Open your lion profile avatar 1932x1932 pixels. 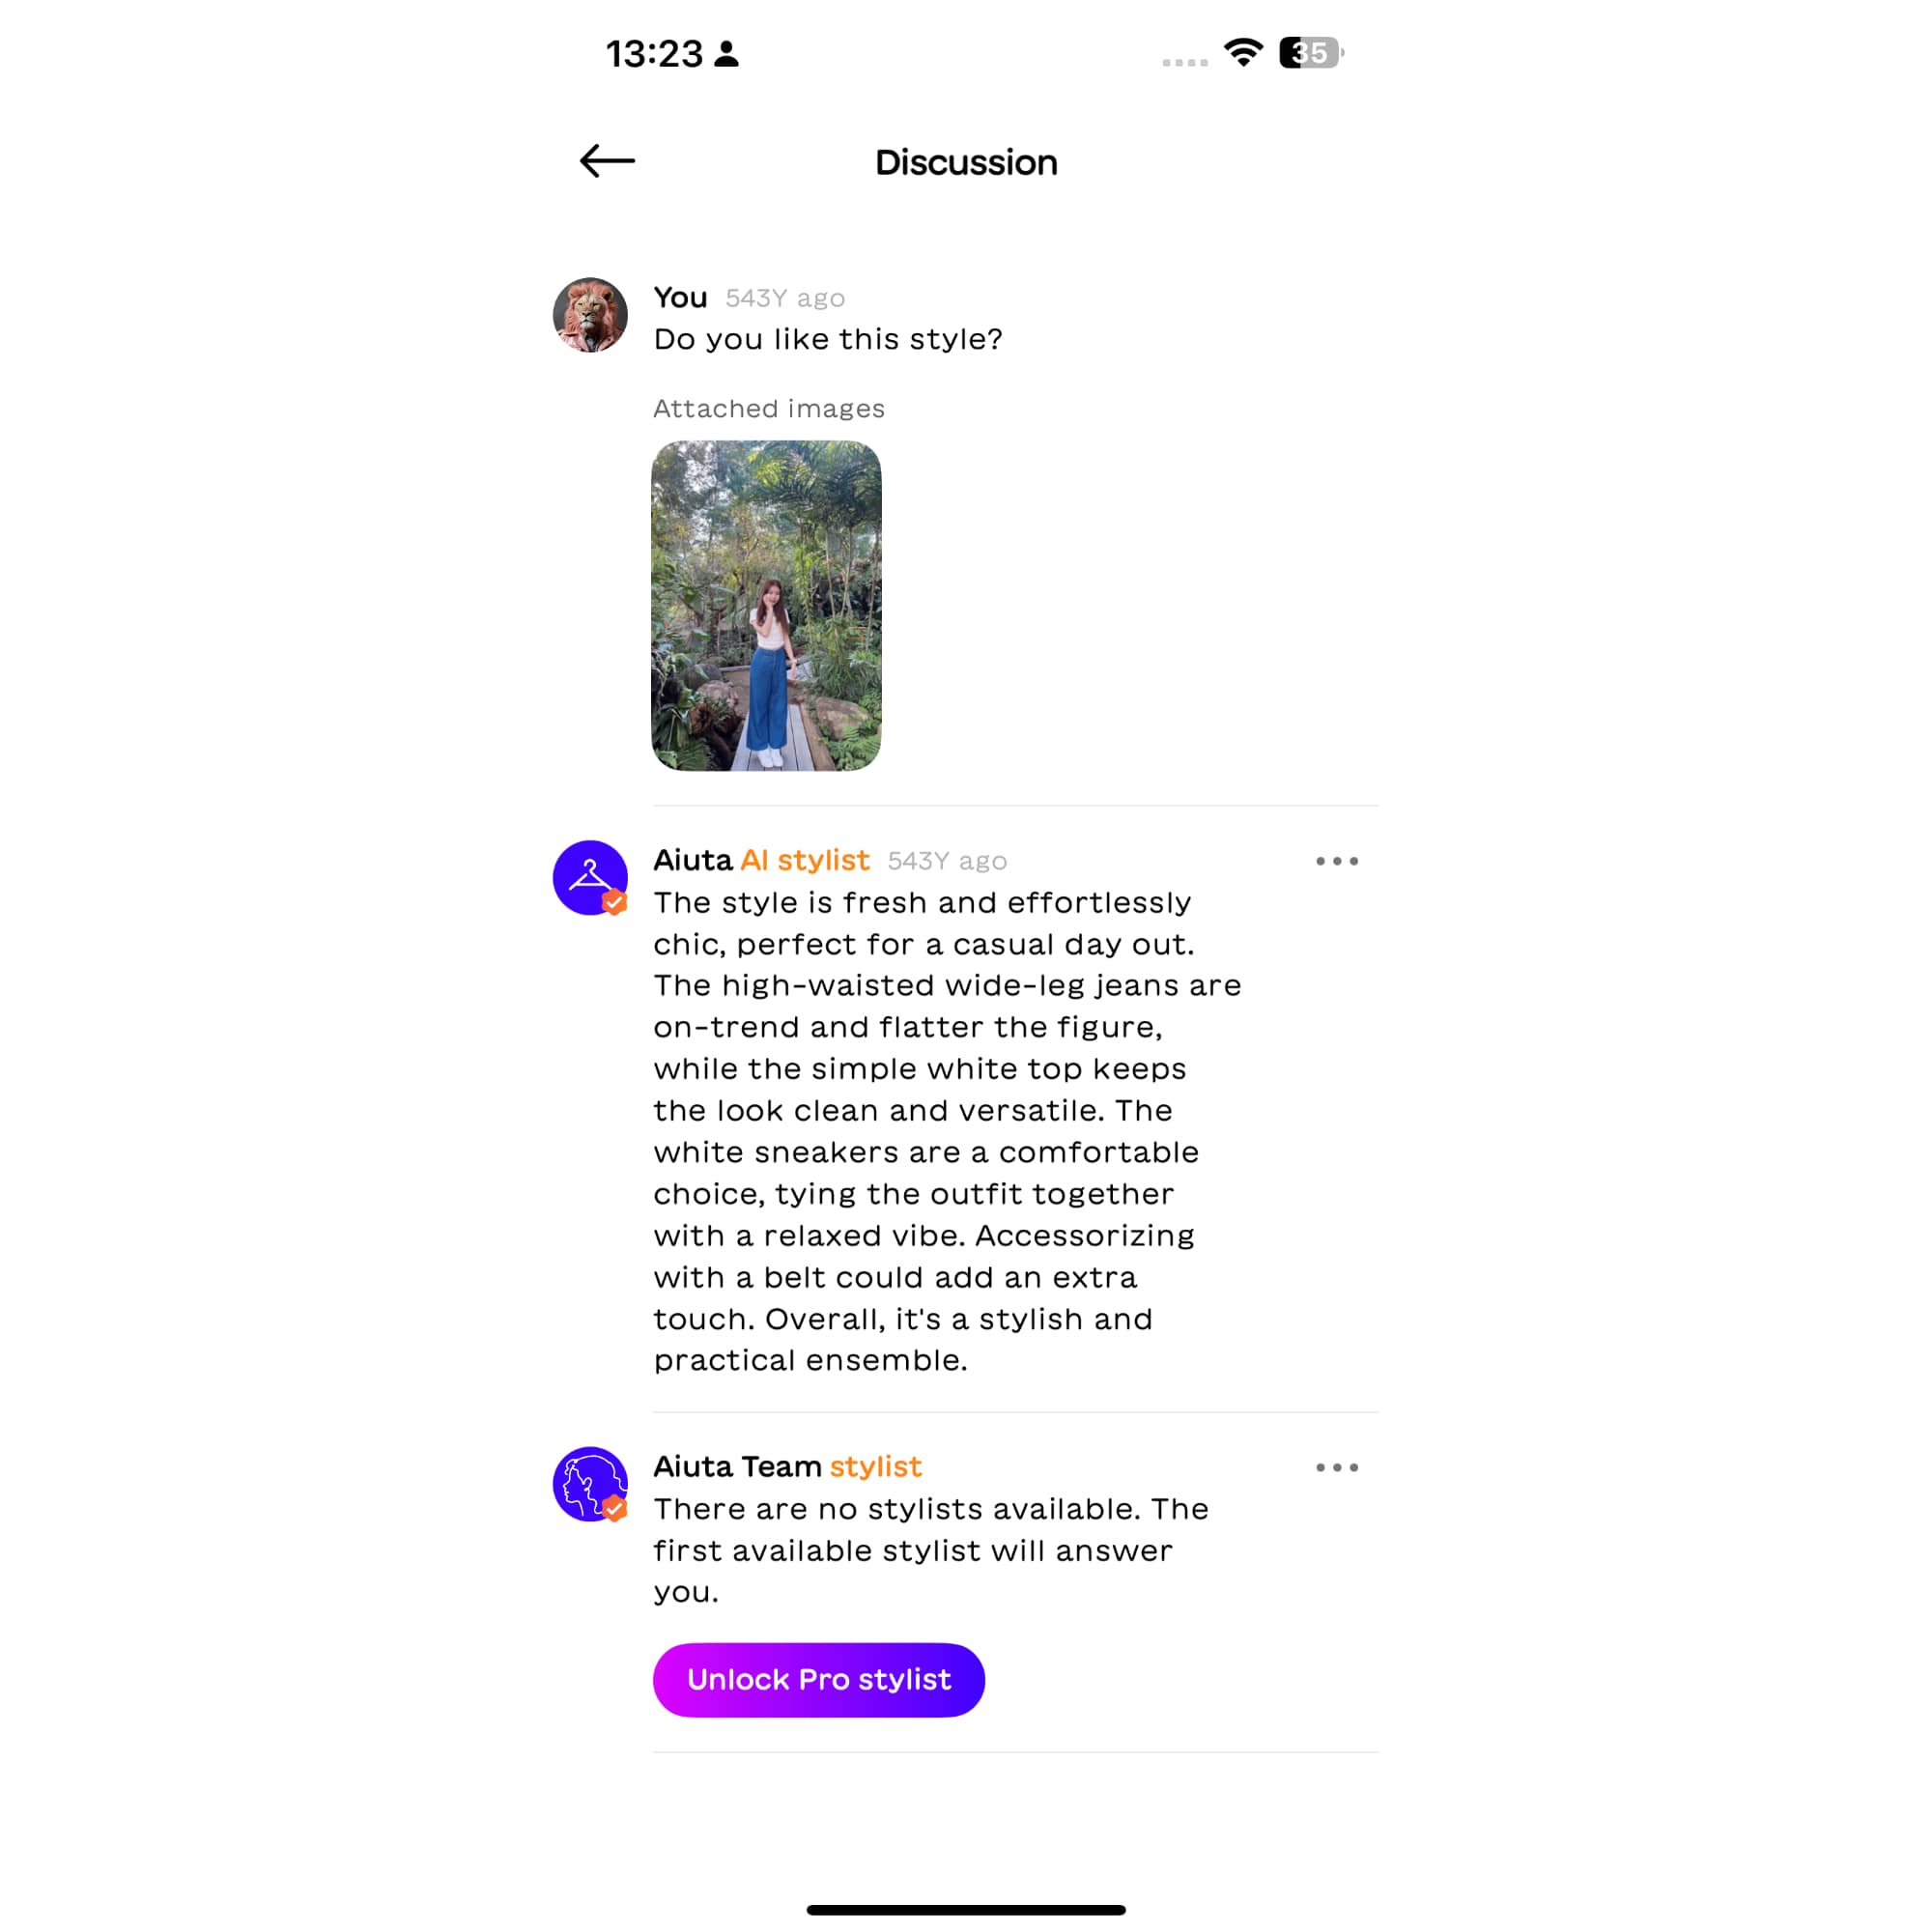coord(590,315)
